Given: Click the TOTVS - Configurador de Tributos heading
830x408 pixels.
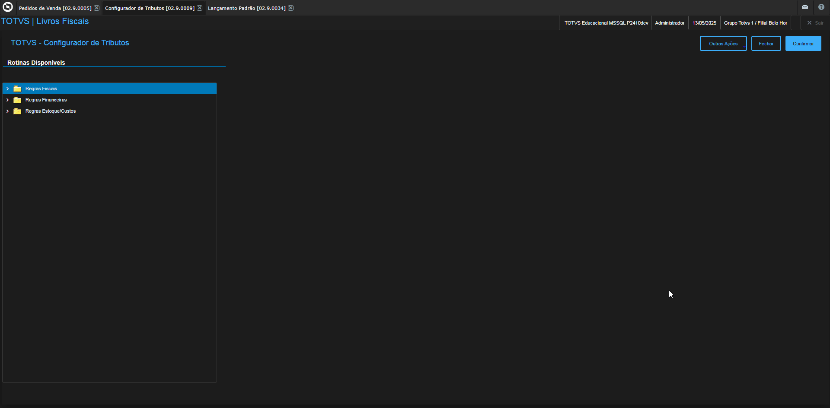Looking at the screenshot, I should coord(70,43).
